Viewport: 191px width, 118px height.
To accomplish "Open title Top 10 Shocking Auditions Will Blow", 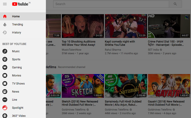I will [78, 43].
